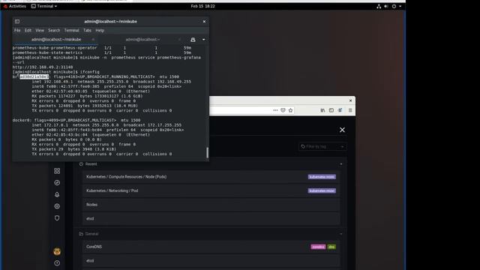This screenshot has height=270, width=480.
Task: Open the terminal Search menu
Action: (x=54, y=30)
